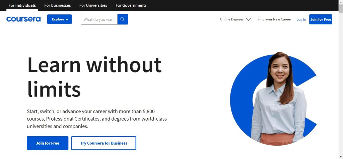Select the For Individuals tab

[x=22, y=5]
